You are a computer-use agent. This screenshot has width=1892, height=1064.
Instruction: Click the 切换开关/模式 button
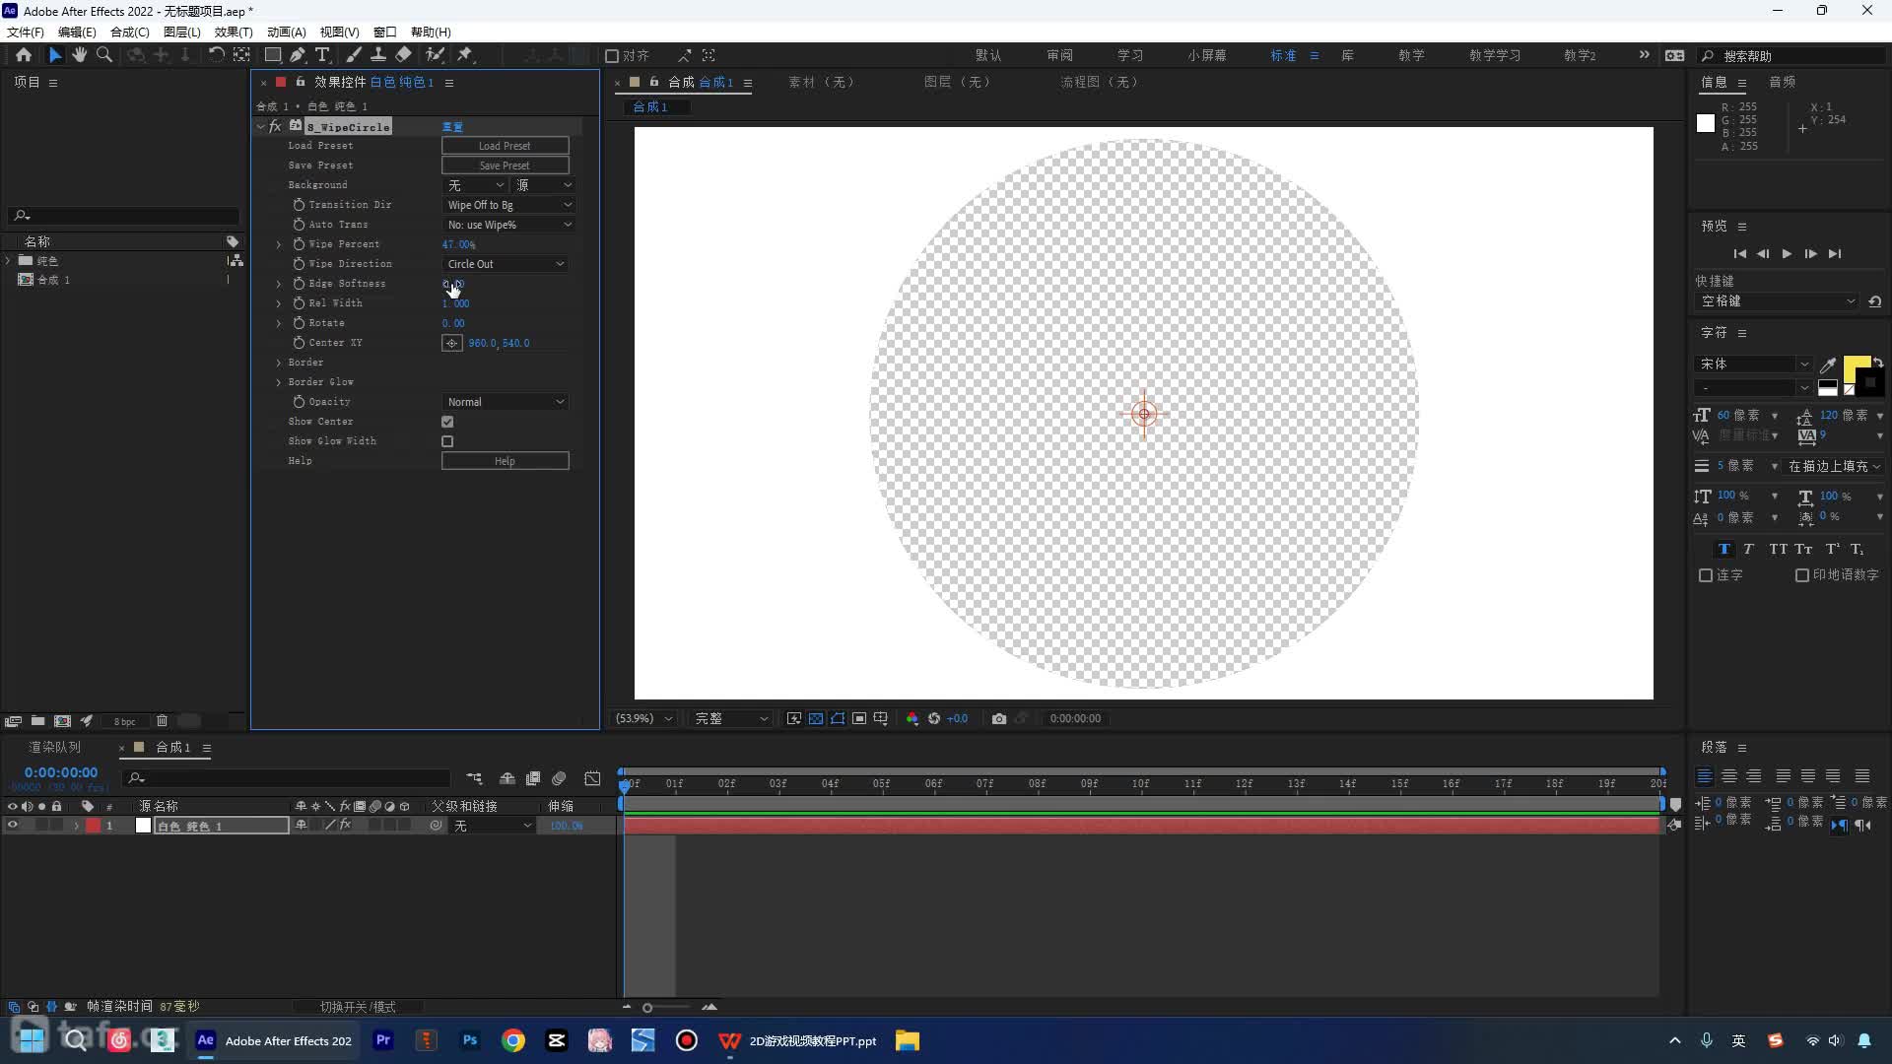(358, 1007)
